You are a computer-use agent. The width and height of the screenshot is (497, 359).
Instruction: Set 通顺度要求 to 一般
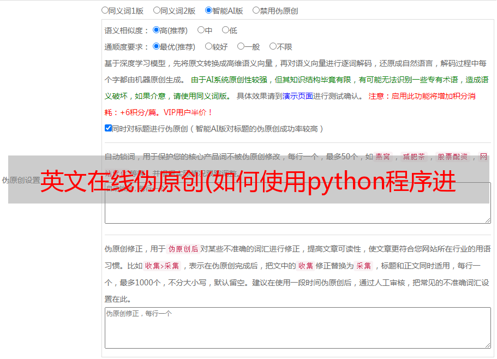[241, 46]
